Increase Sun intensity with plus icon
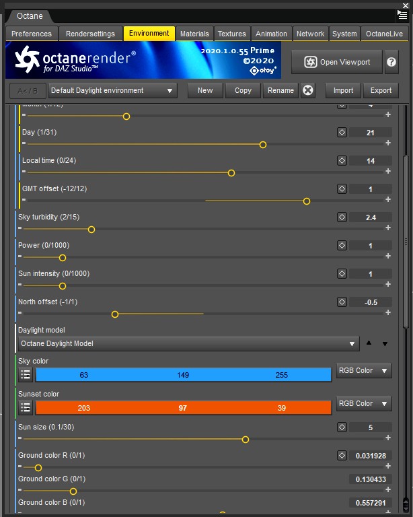 [x=388, y=284]
